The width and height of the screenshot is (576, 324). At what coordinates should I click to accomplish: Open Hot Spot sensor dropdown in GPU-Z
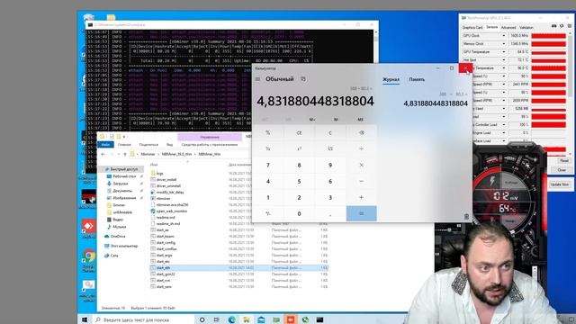click(504, 60)
